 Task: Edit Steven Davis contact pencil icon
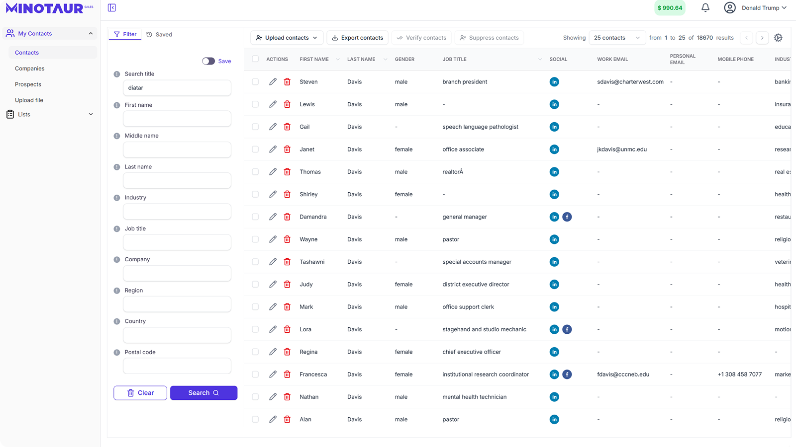273,82
